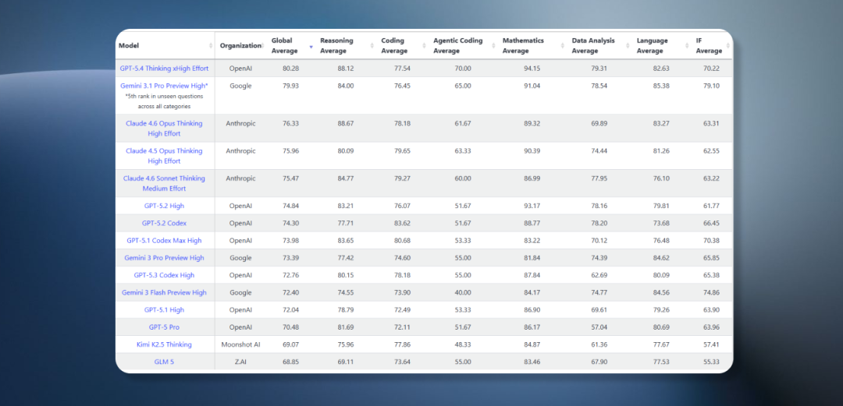
Task: Sort by Agentic Coding Average arrows
Action: point(493,46)
